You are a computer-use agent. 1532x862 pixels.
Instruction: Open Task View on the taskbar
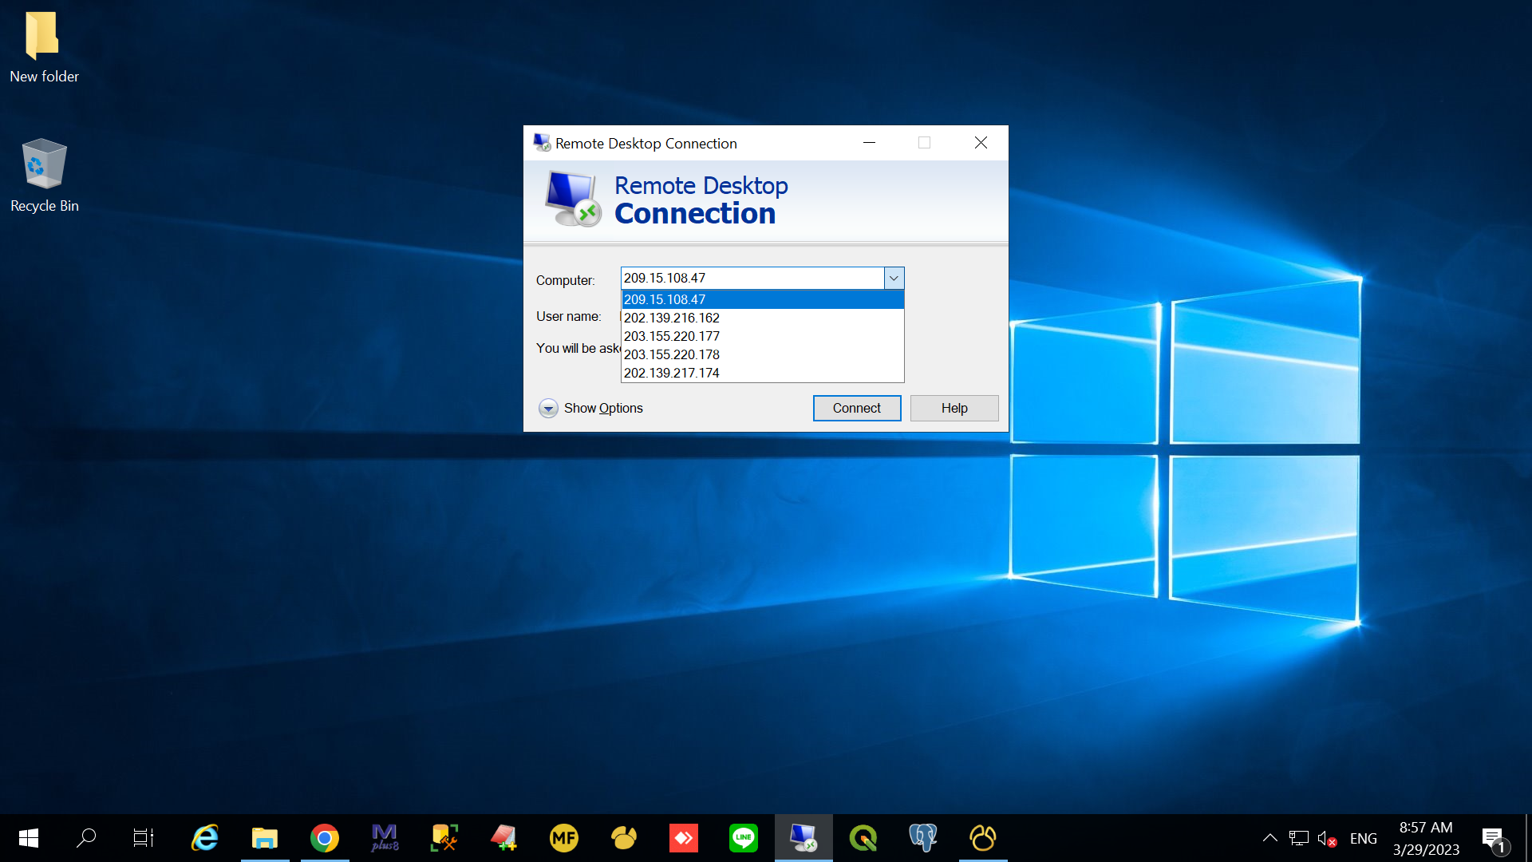coord(144,838)
